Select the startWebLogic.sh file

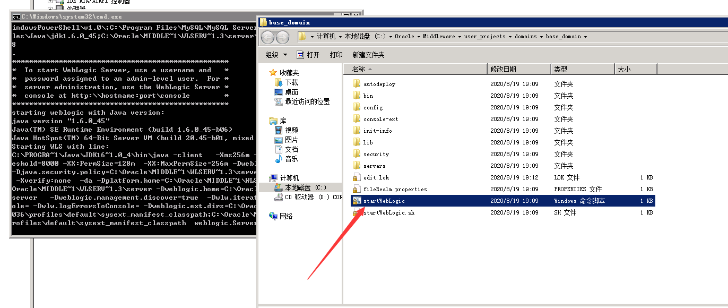pyautogui.click(x=388, y=212)
